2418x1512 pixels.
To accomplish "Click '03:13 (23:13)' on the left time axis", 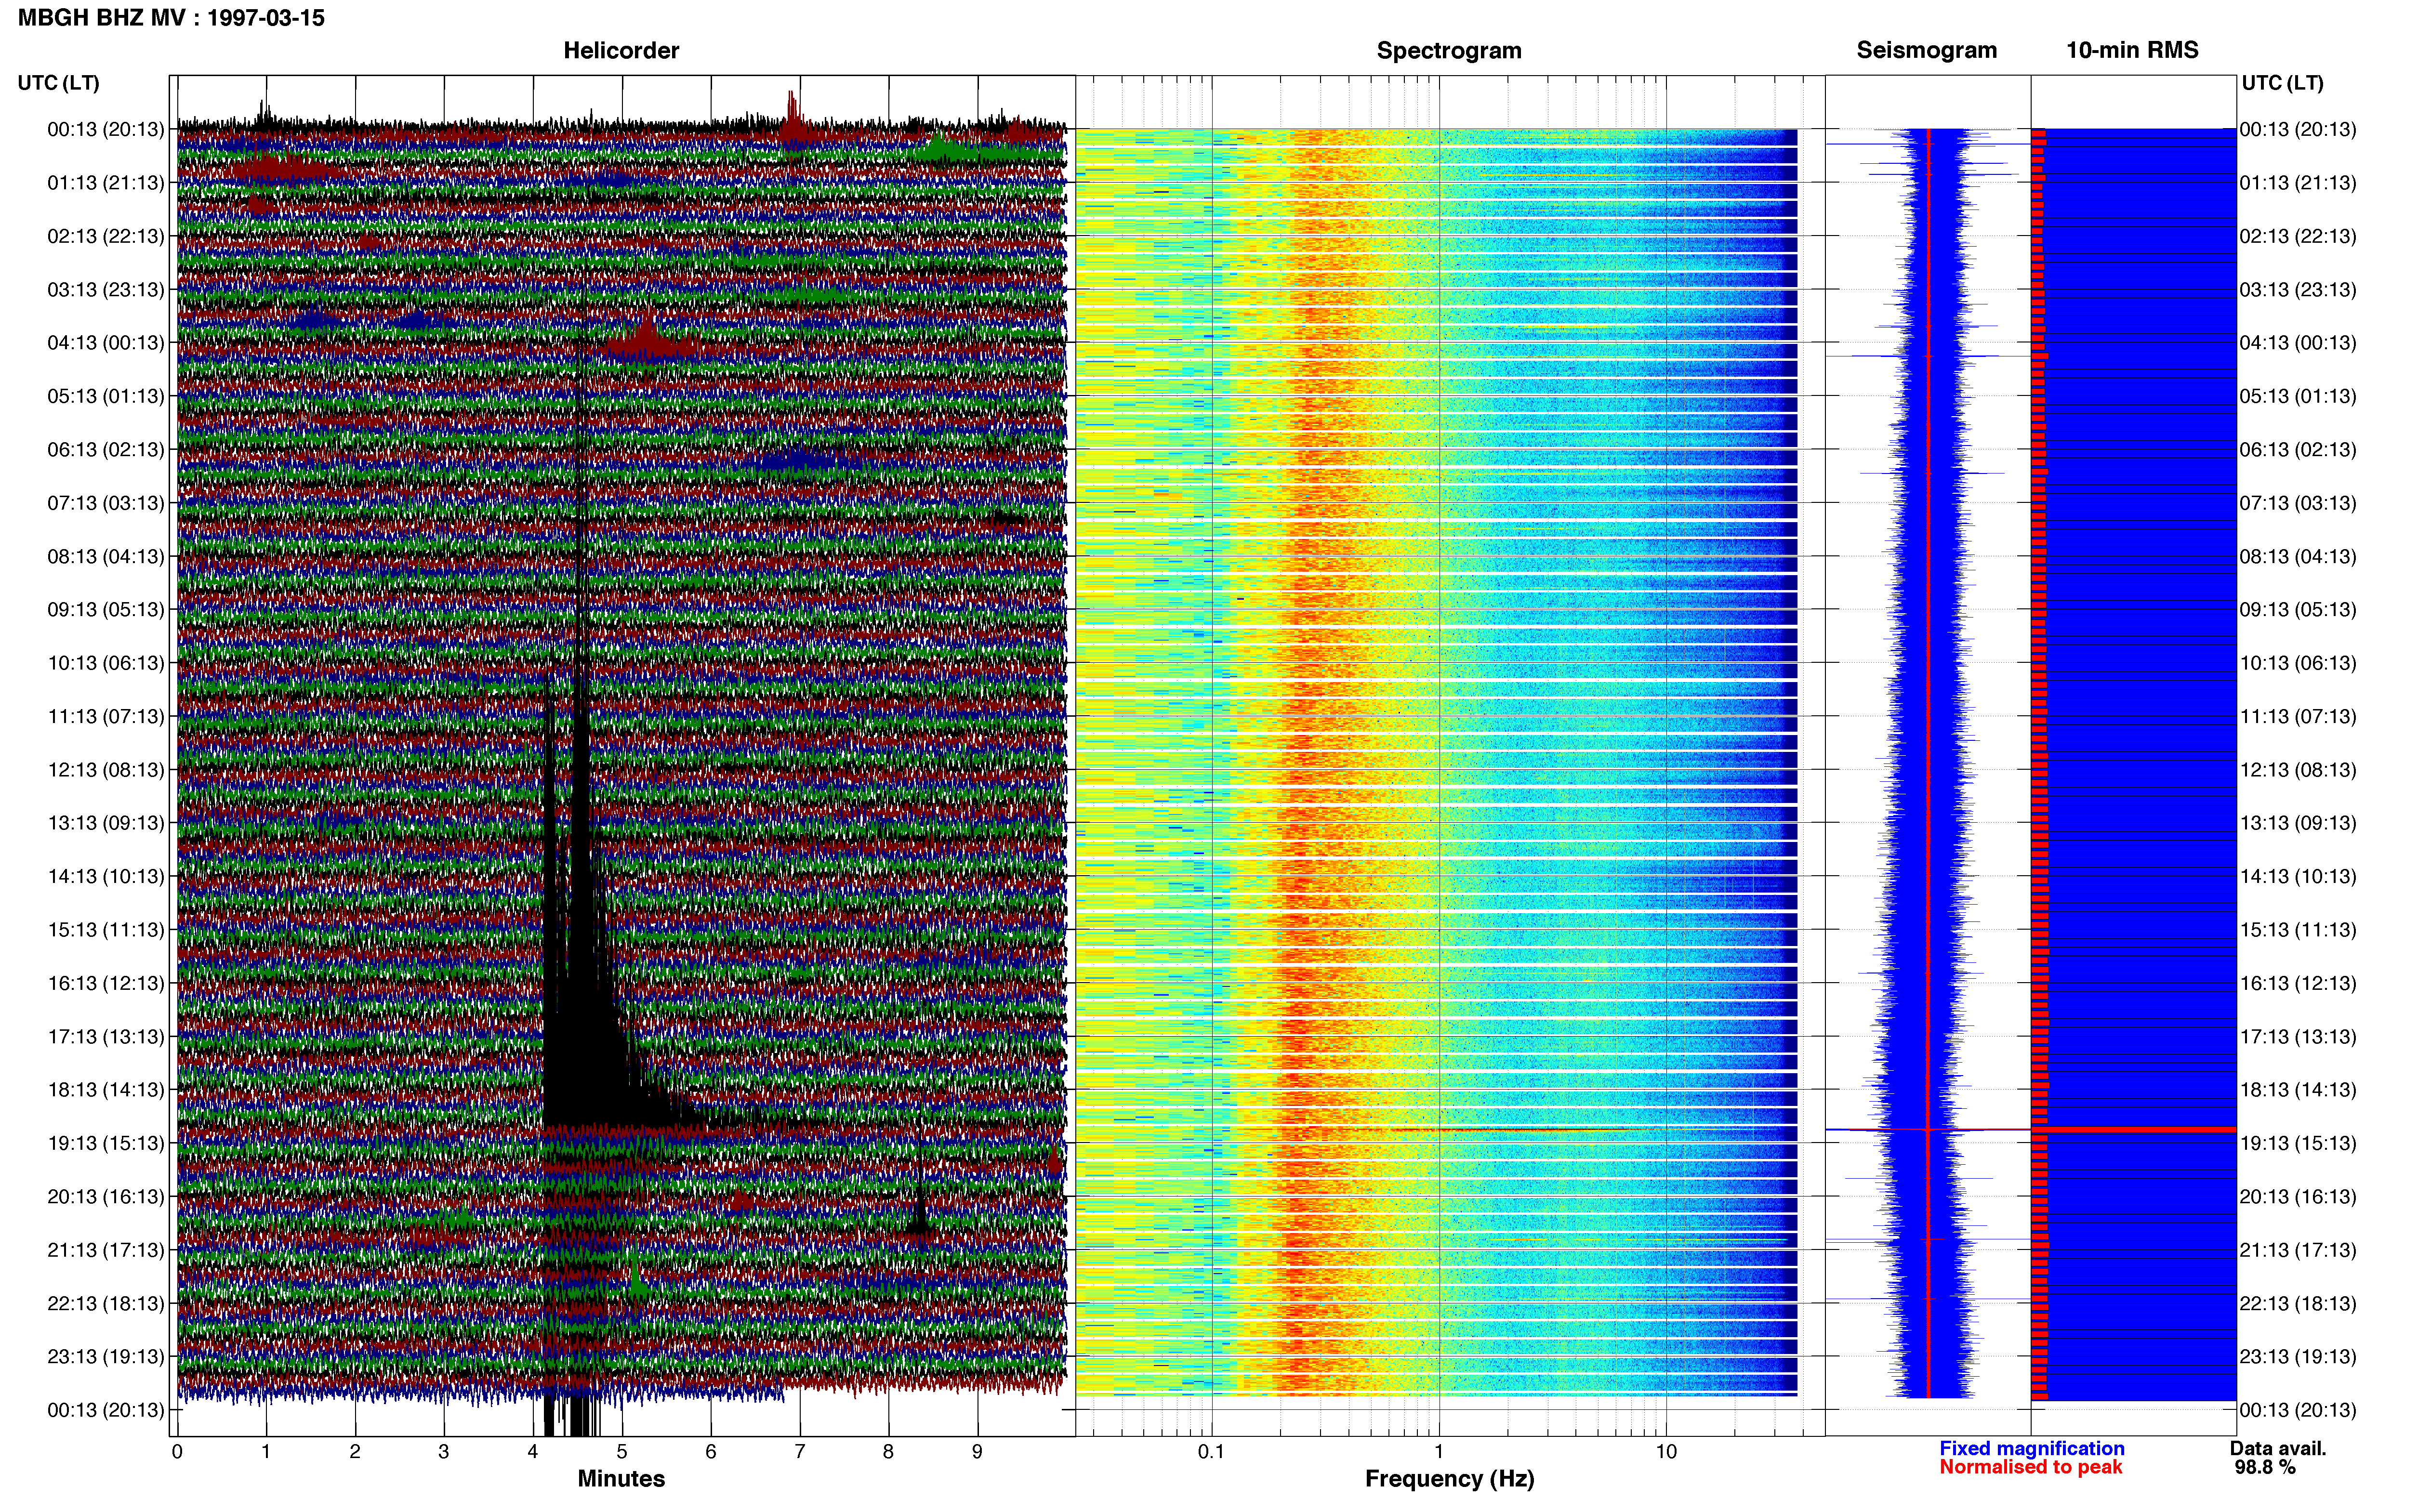I will click(x=106, y=290).
